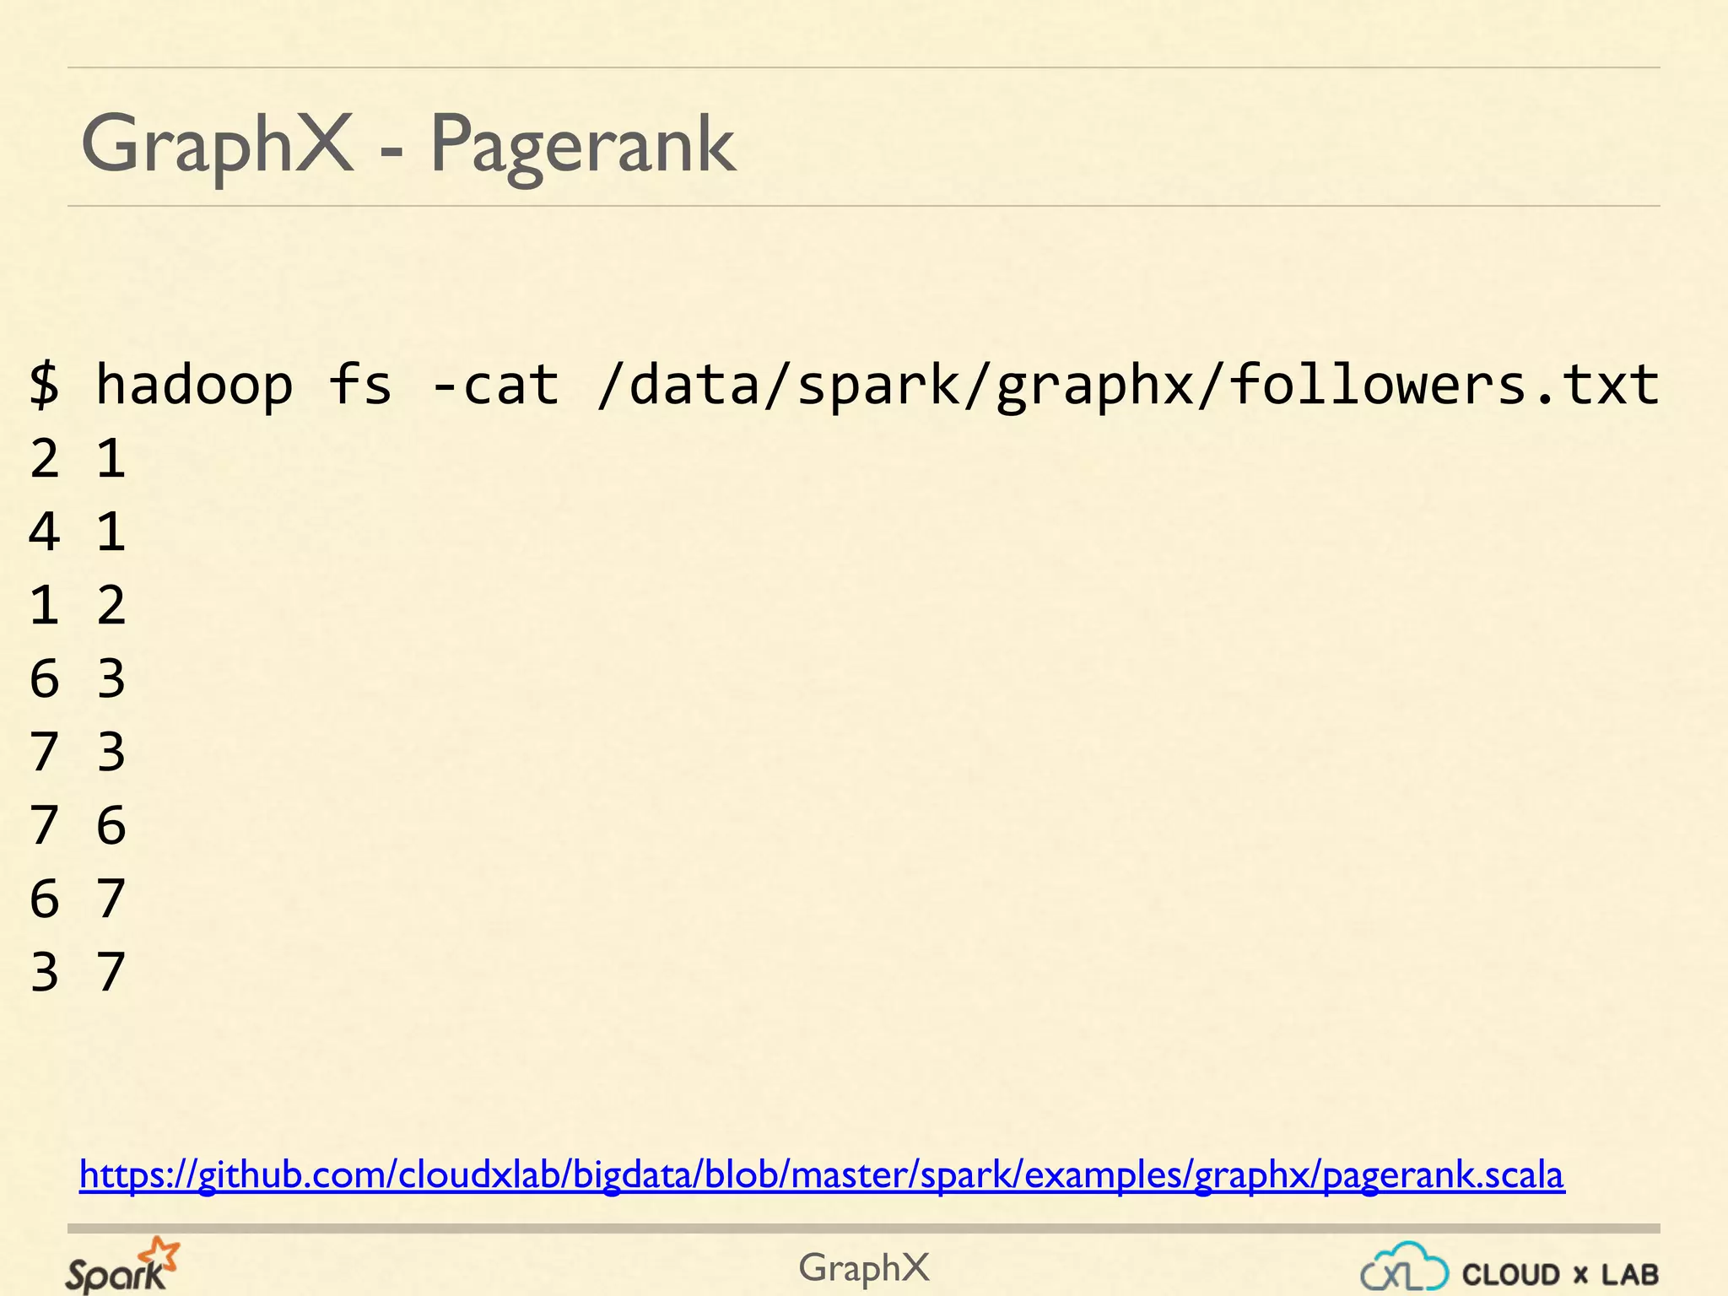
Task: Click the data row '1 2'
Action: click(78, 606)
